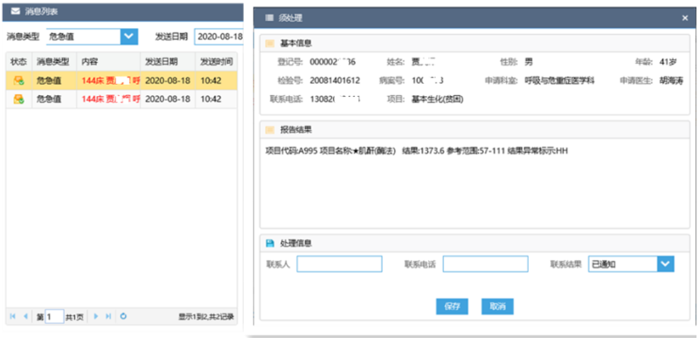Click the 联系电话 input field in 处理信息

coord(486,264)
